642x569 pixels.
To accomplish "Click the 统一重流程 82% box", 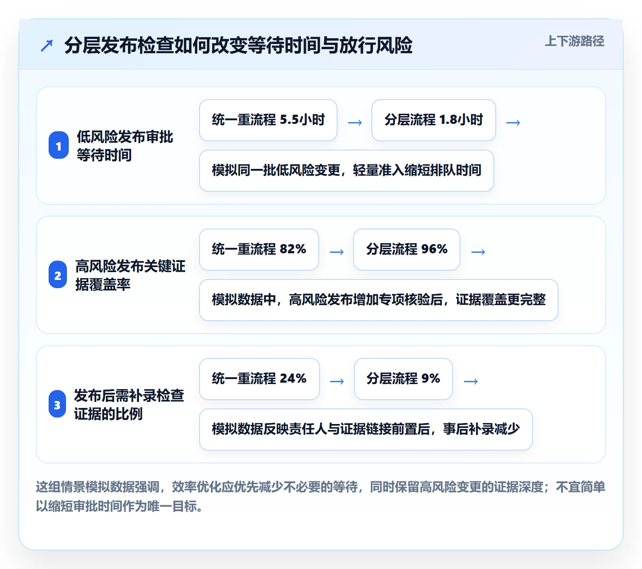I will (259, 250).
